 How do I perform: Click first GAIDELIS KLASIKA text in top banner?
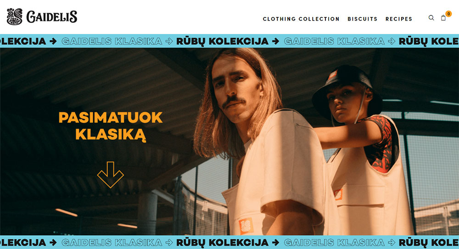(x=112, y=41)
